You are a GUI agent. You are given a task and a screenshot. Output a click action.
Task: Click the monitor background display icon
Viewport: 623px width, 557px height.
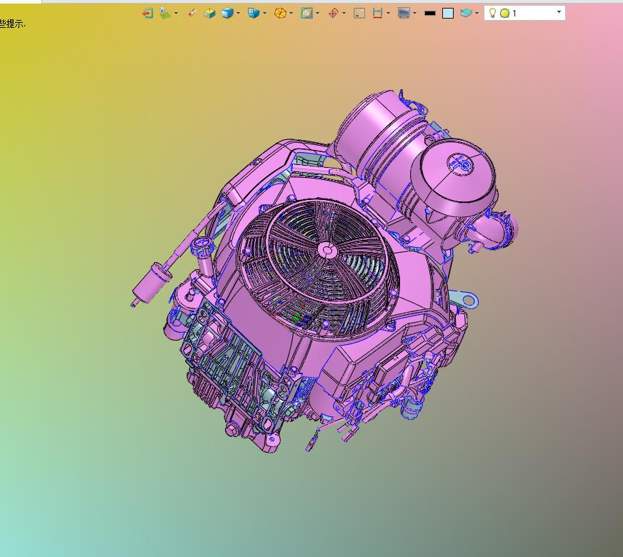point(404,13)
